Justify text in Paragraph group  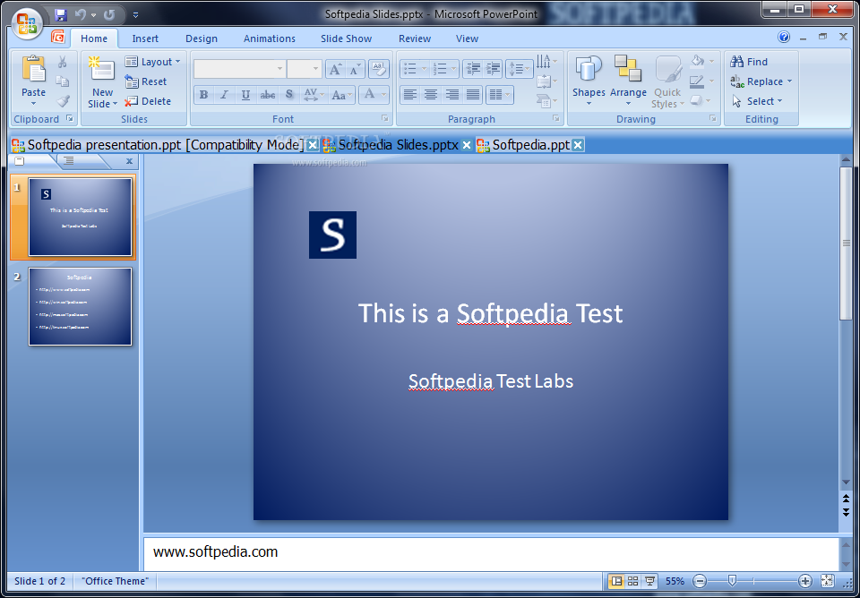472,95
